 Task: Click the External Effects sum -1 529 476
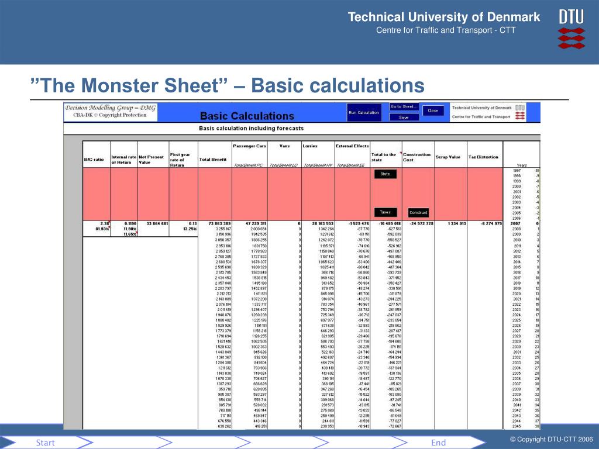(359, 224)
